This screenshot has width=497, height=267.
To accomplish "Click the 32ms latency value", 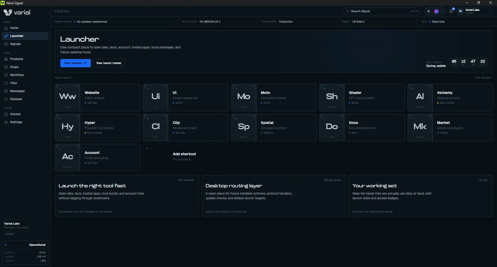I will (42, 253).
